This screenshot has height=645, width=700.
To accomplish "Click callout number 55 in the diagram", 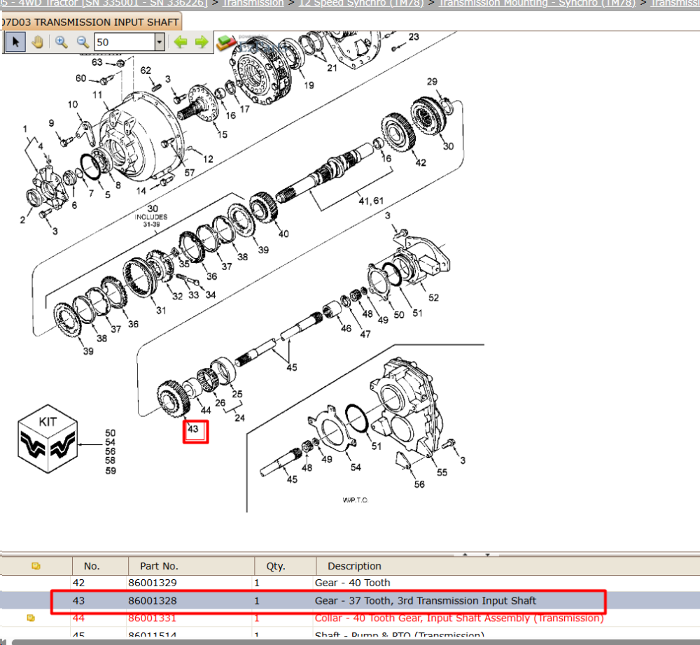I will click(442, 472).
